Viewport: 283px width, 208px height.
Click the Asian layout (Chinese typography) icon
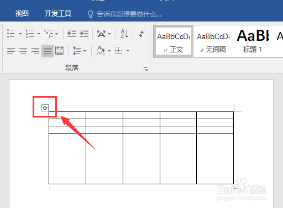pyautogui.click(x=101, y=34)
